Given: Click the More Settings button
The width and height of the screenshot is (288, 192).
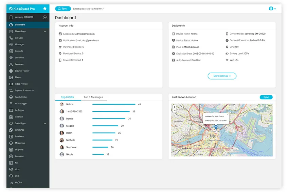Looking at the screenshot, I should [222, 76].
